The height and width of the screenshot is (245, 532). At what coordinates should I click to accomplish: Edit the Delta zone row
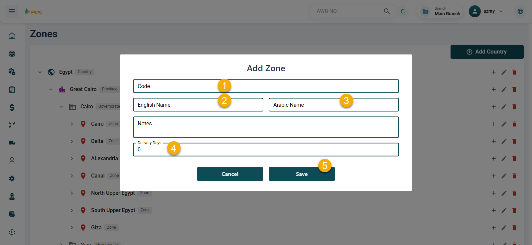(504, 141)
